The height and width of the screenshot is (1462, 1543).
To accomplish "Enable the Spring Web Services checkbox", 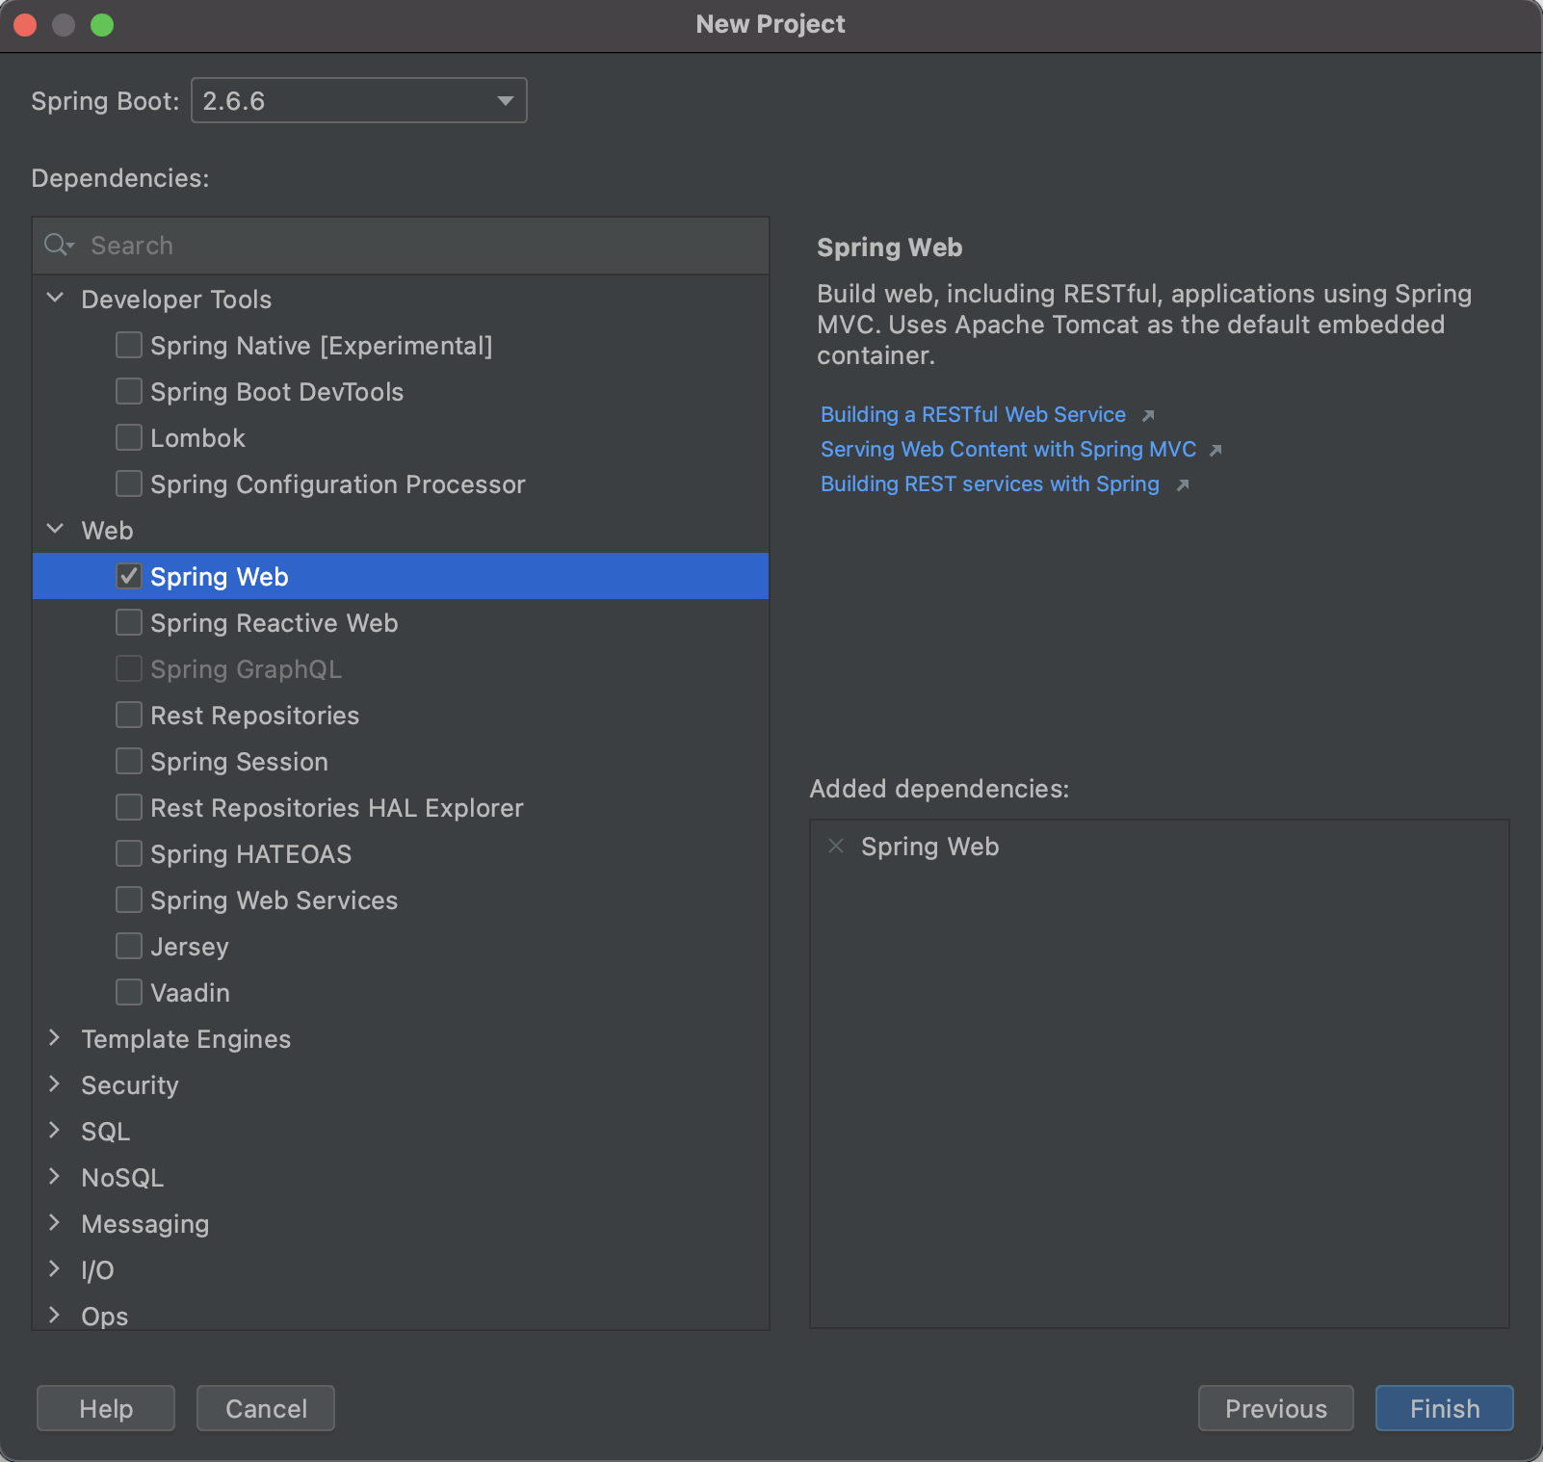I will (x=129, y=900).
